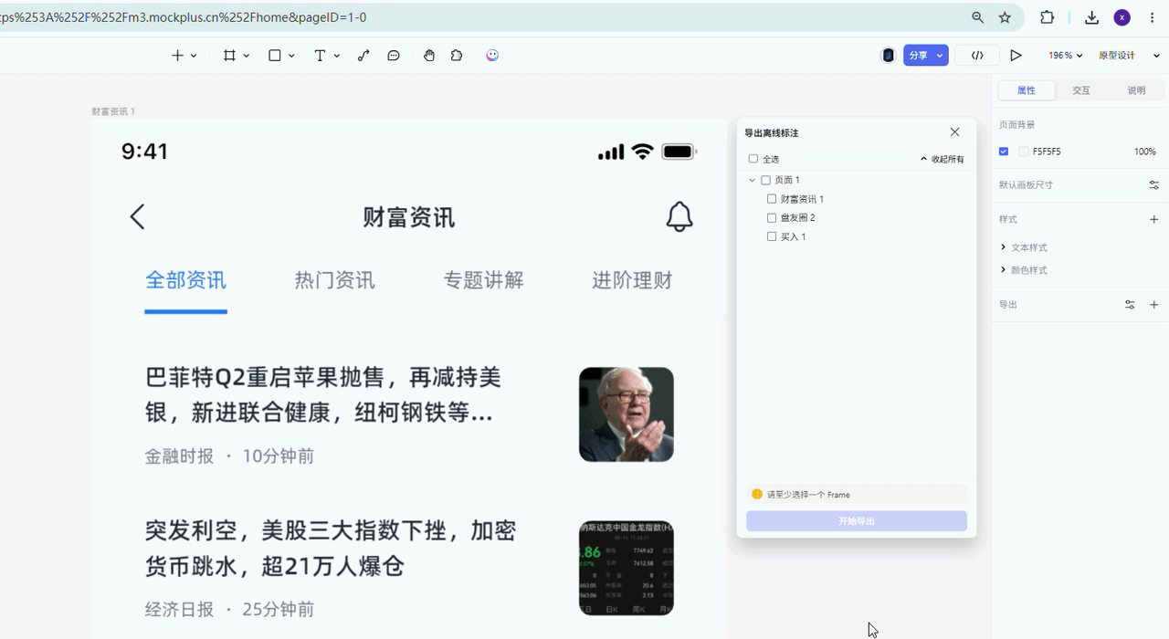Open the F5F5F5 background color swatch
The width and height of the screenshot is (1169, 639).
point(1024,152)
